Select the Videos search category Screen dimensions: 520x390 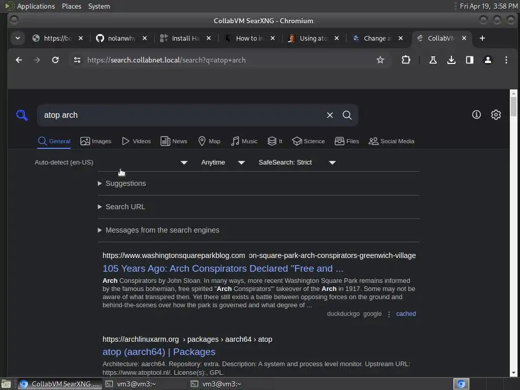click(x=136, y=141)
